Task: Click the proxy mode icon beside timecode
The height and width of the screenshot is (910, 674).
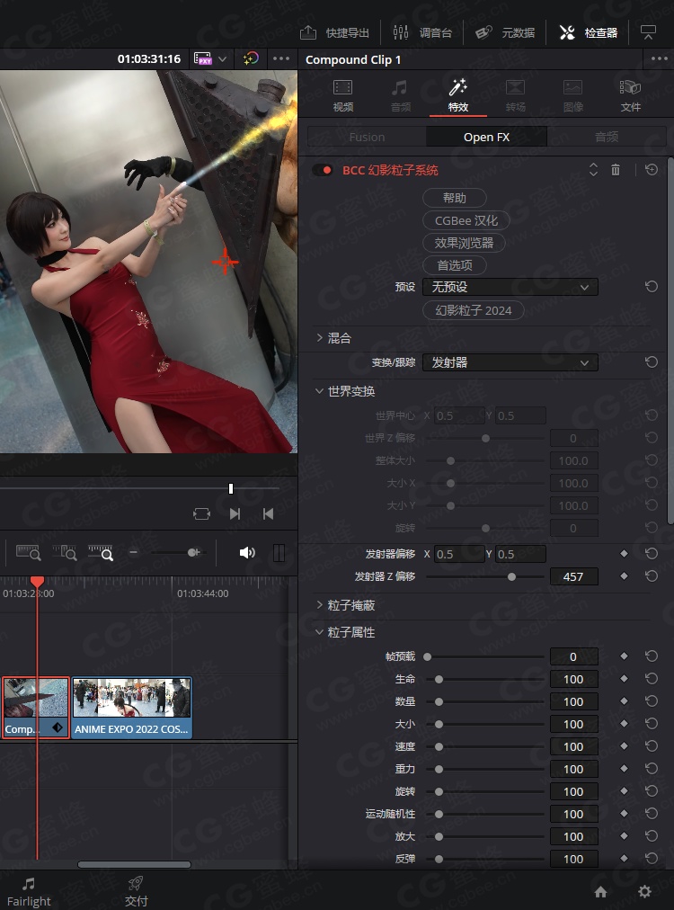Action: click(x=203, y=58)
